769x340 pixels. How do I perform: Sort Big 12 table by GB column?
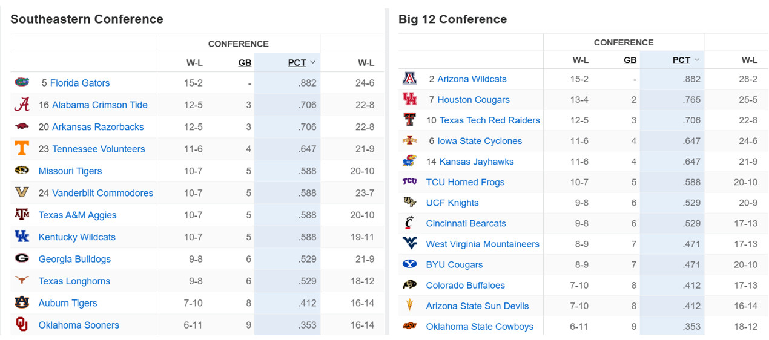(x=630, y=60)
